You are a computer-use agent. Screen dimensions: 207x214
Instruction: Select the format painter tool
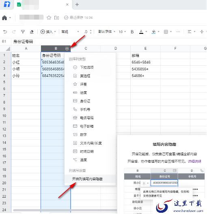click(x=23, y=32)
